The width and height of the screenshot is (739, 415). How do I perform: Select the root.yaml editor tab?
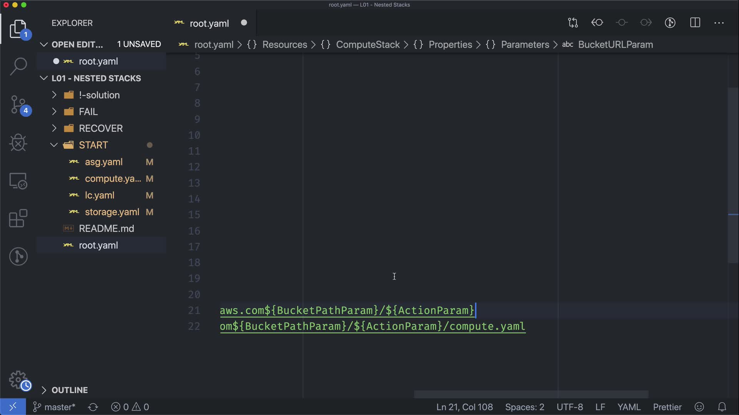click(x=209, y=23)
